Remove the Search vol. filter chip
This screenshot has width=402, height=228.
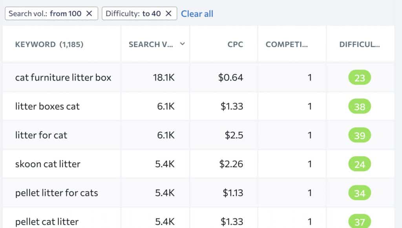coord(89,14)
